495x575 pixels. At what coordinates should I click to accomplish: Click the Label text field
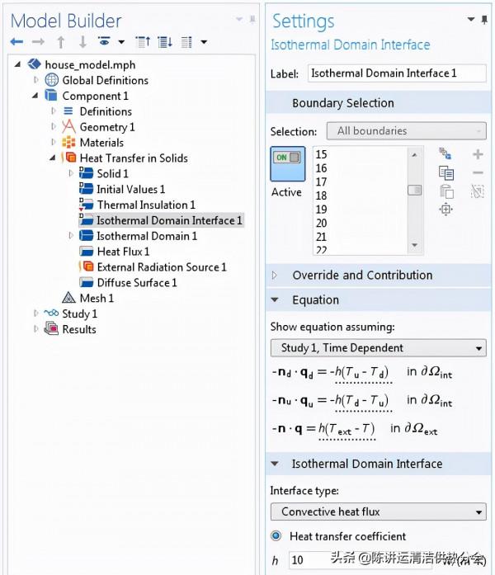(x=395, y=73)
